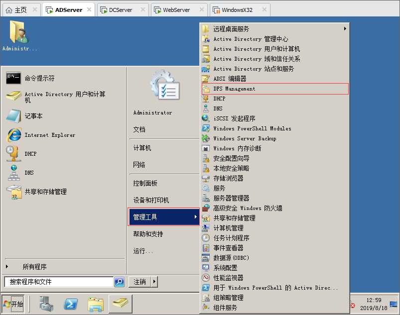Open the 远程桌面服务 submenu
400x315 pixels.
(275, 29)
